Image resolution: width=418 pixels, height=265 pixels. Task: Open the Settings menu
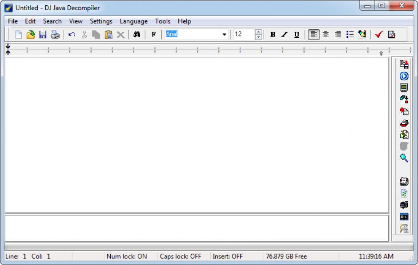click(101, 21)
